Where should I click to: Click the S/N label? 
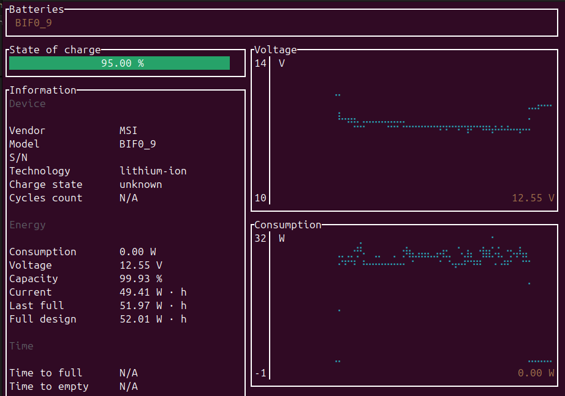click(x=18, y=158)
